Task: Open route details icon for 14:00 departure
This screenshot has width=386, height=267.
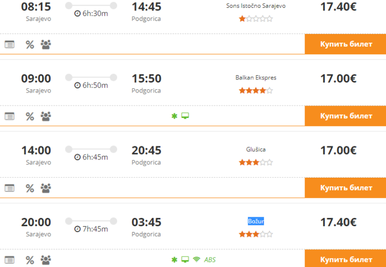Action: 9,188
